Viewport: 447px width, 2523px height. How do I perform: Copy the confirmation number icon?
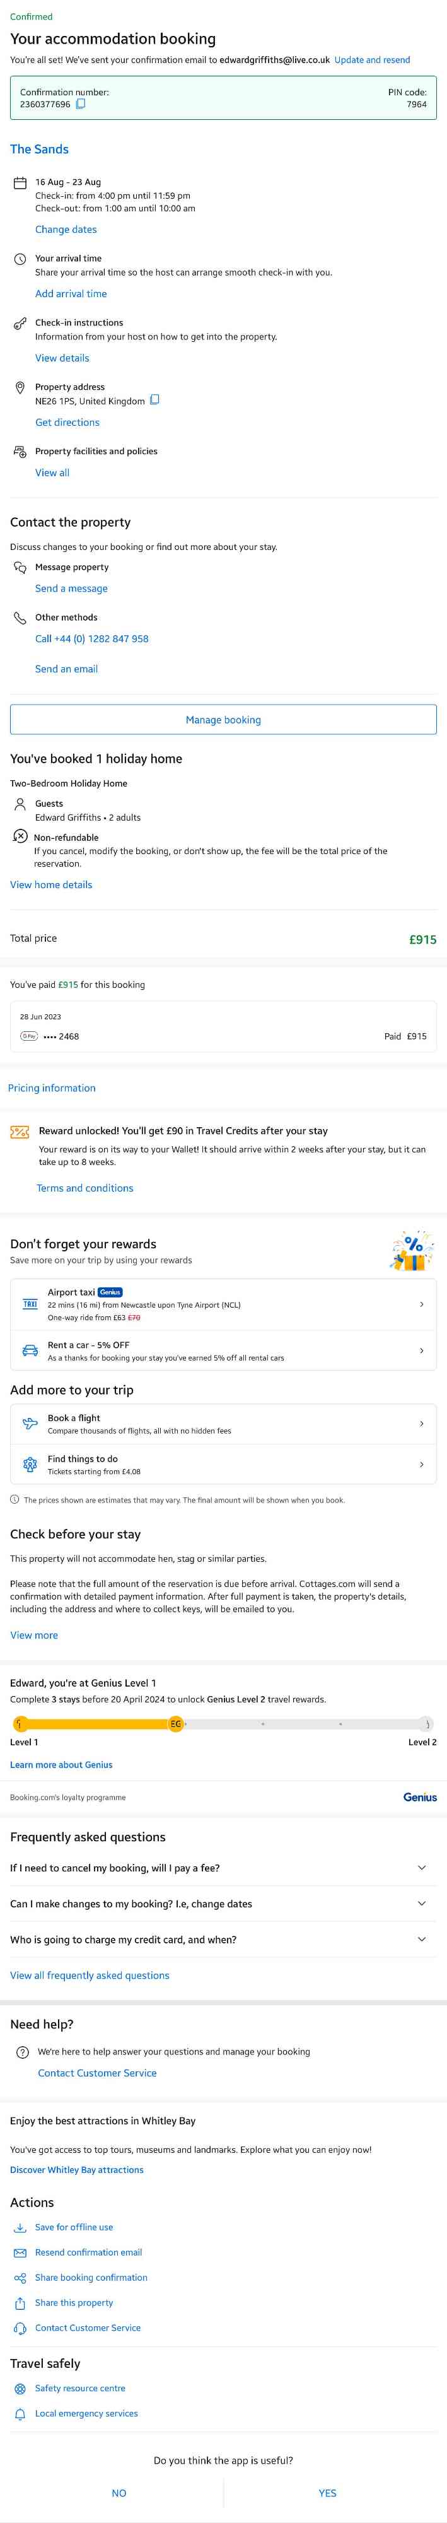81,104
